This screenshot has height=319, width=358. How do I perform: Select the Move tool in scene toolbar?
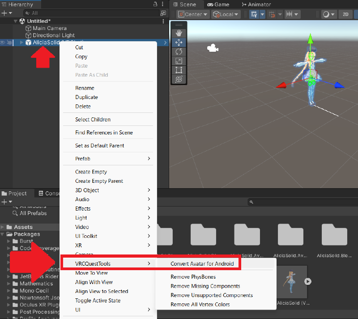click(x=179, y=42)
